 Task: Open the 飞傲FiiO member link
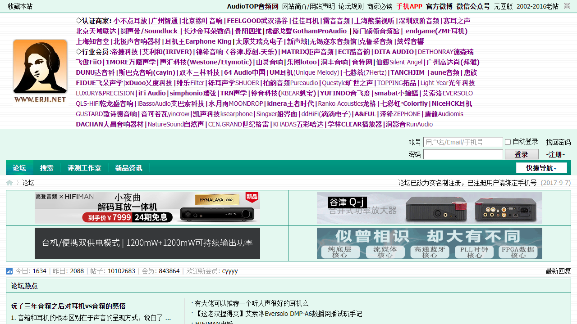[89, 62]
